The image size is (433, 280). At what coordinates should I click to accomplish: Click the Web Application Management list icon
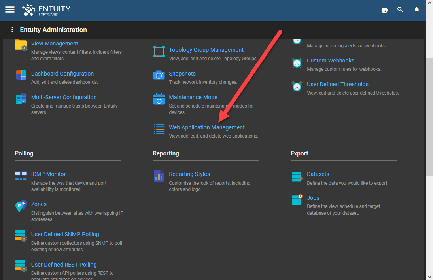point(159,129)
